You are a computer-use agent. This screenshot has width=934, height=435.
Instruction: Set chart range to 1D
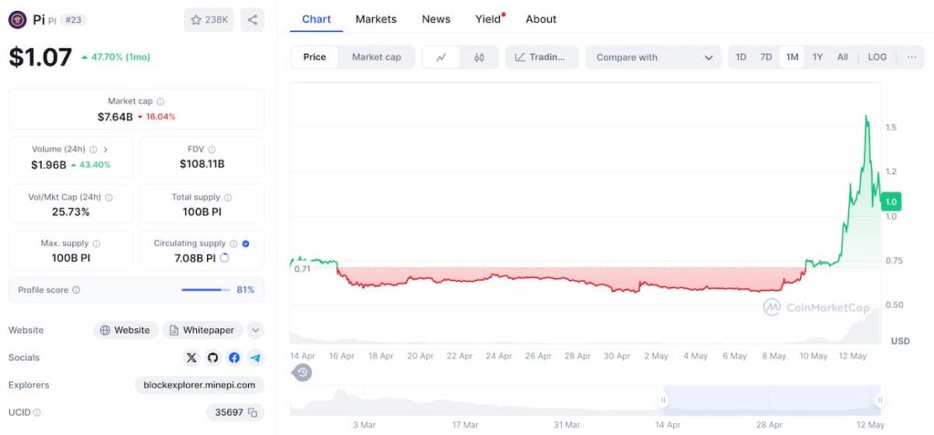point(741,57)
